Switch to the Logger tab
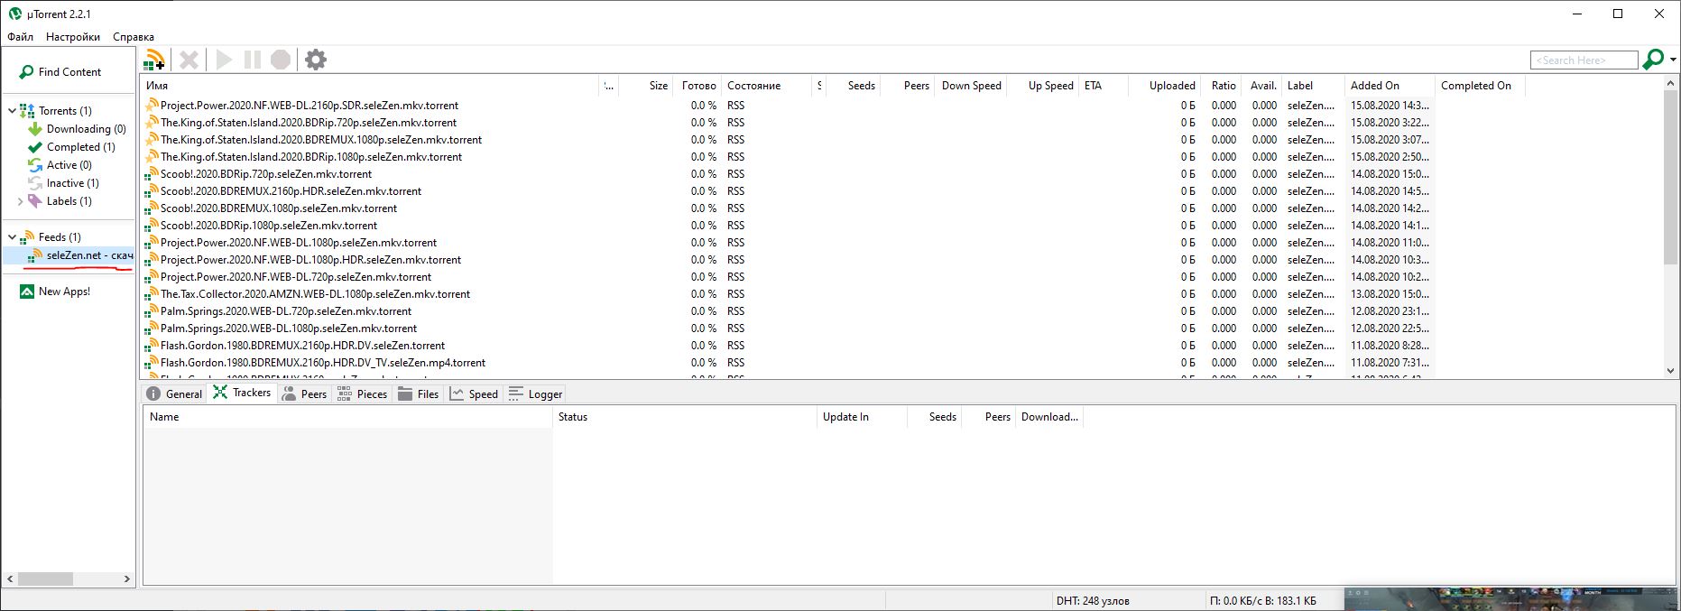The width and height of the screenshot is (1681, 611). pos(536,394)
